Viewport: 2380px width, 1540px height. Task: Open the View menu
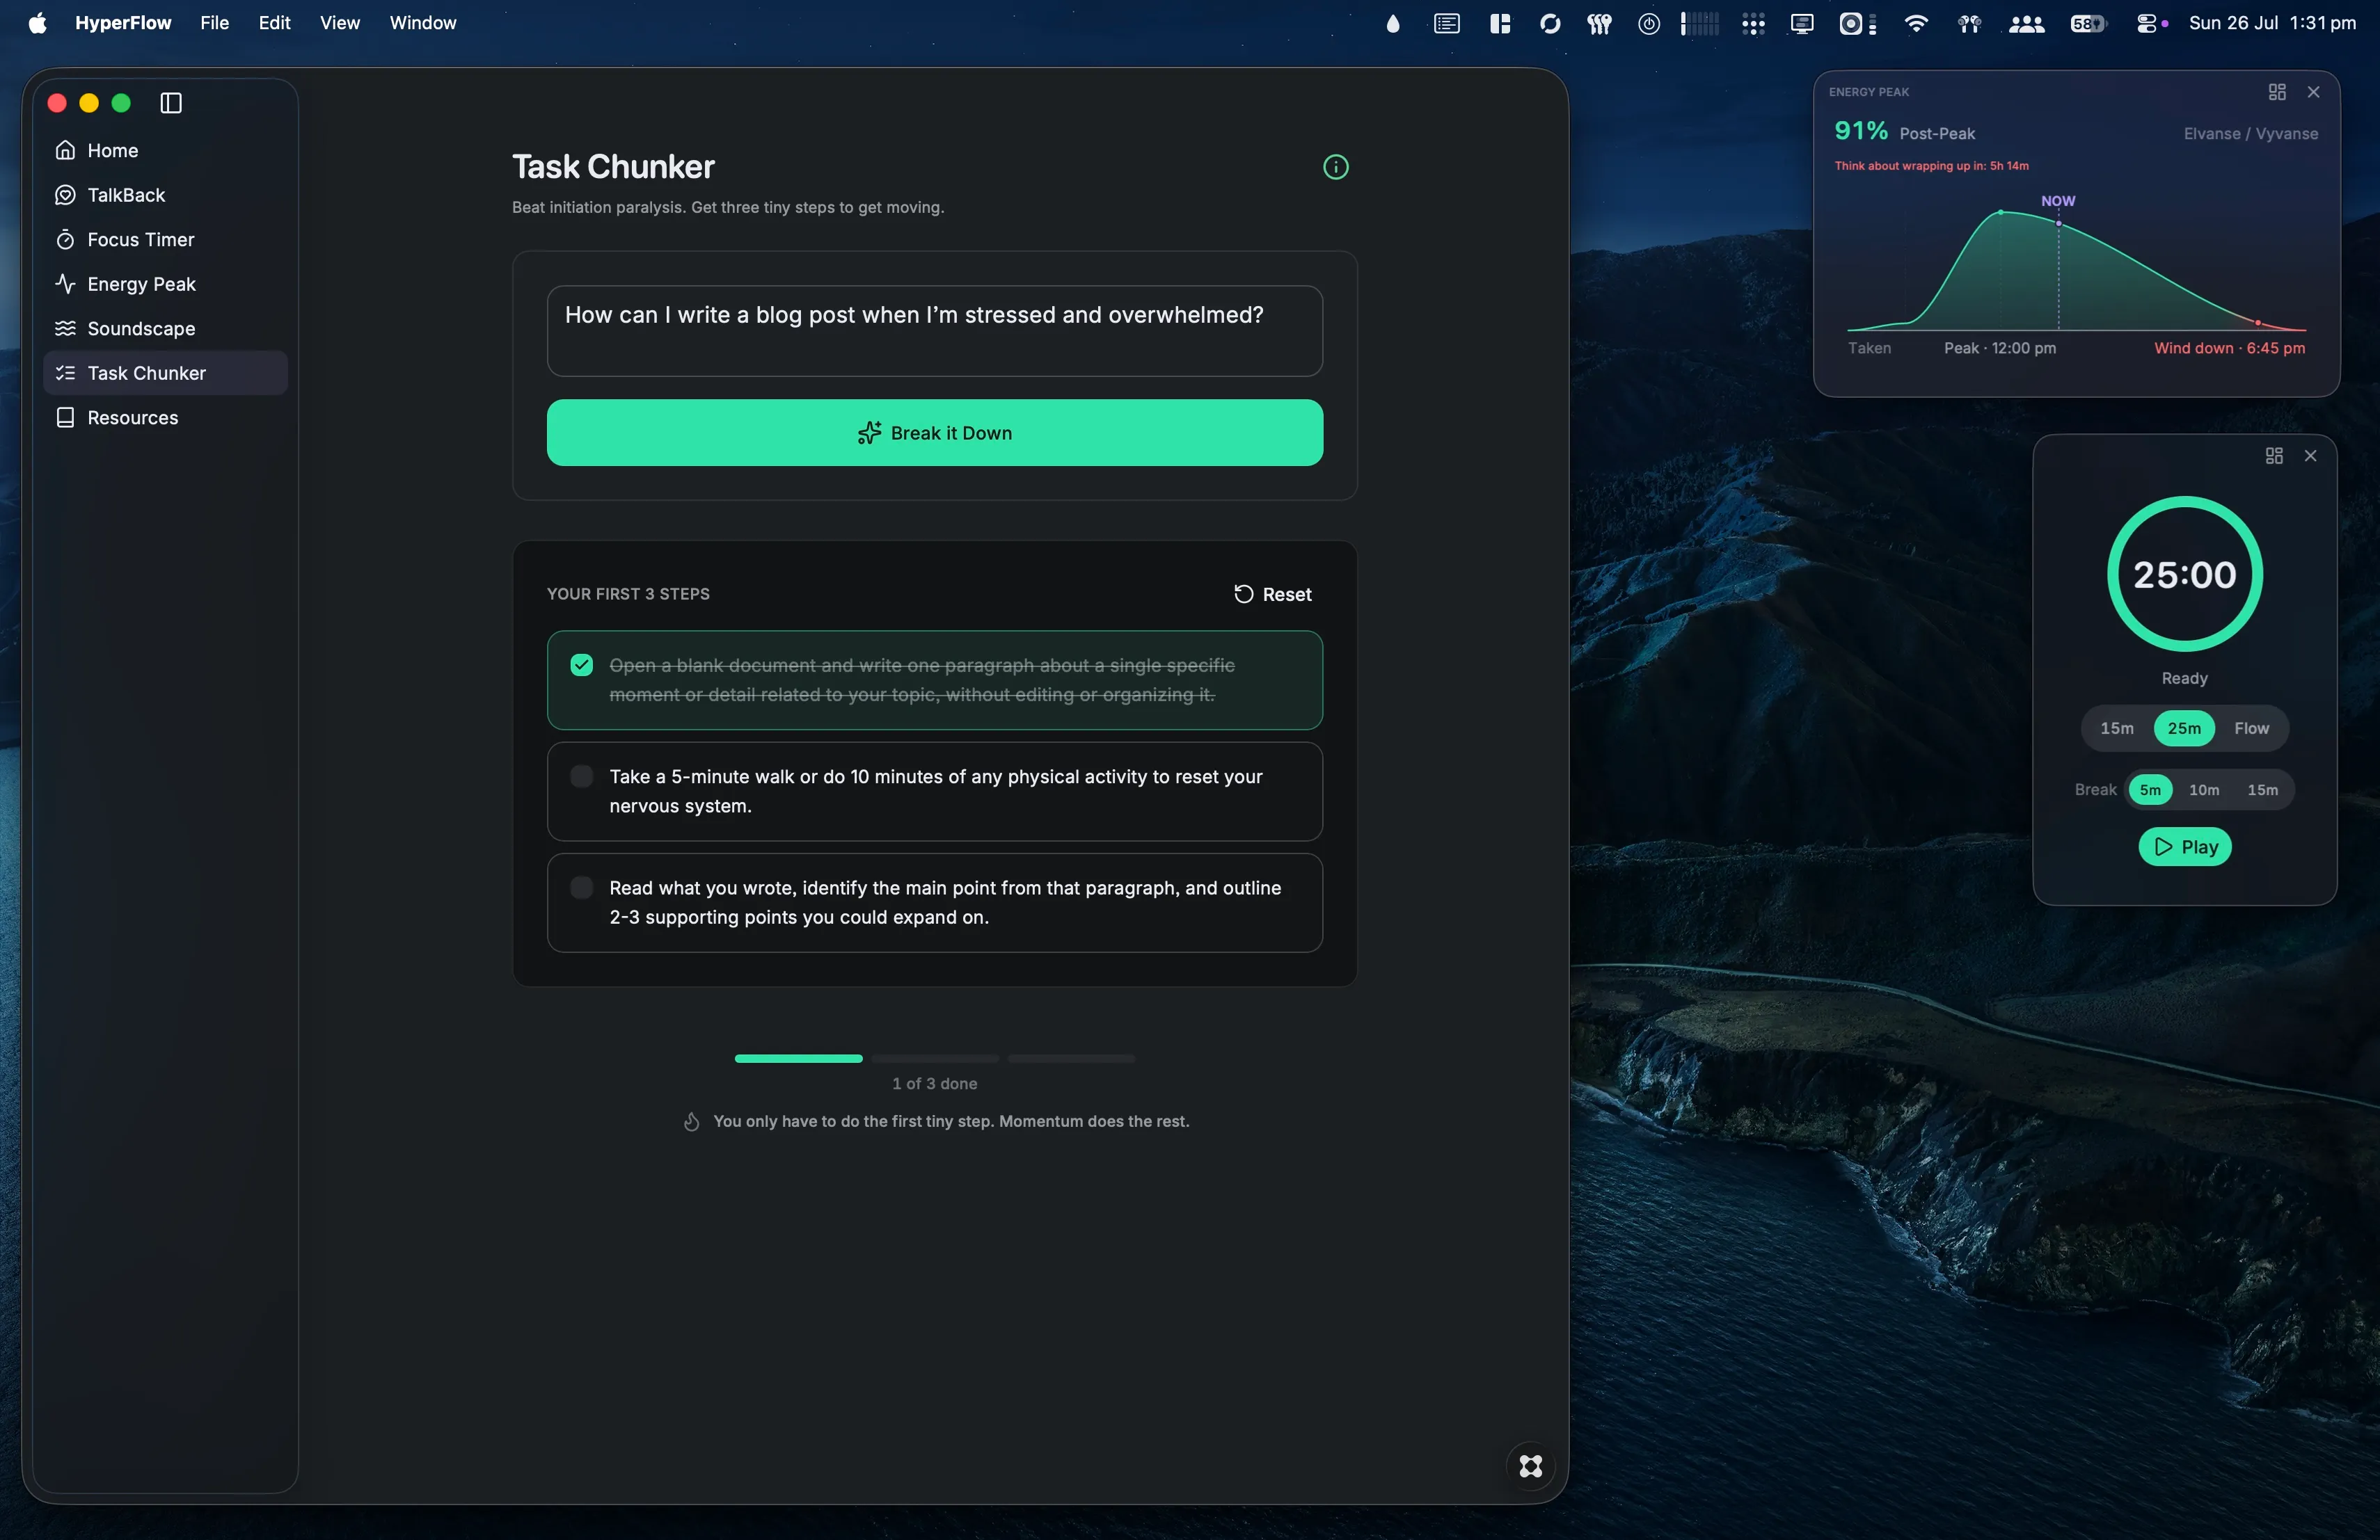(x=339, y=23)
